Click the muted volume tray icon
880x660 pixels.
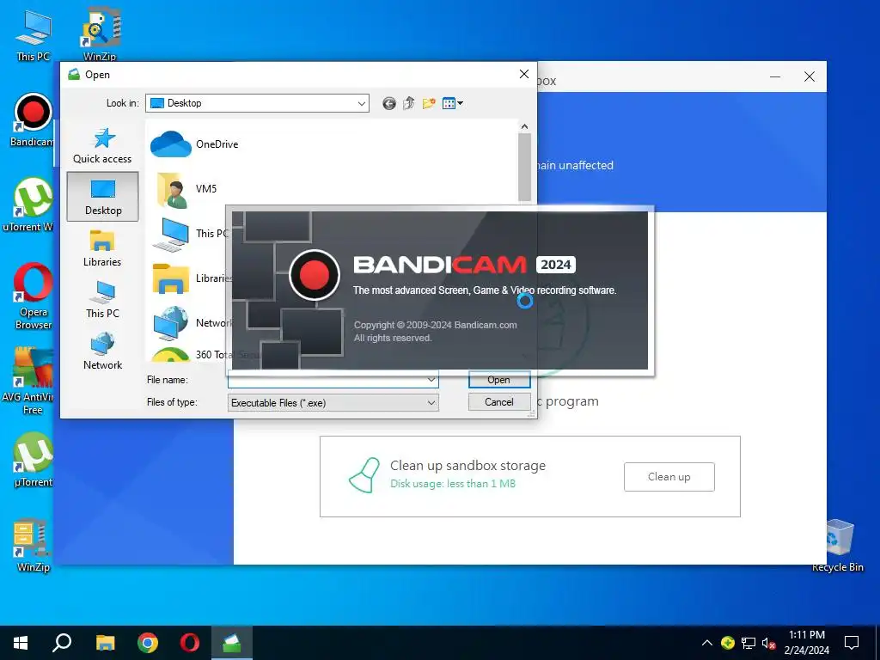point(768,643)
